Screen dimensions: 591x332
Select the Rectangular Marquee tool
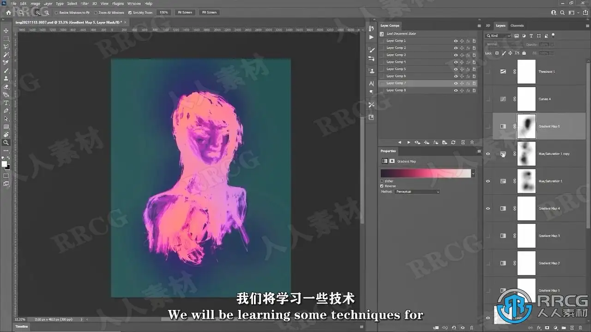tap(6, 39)
